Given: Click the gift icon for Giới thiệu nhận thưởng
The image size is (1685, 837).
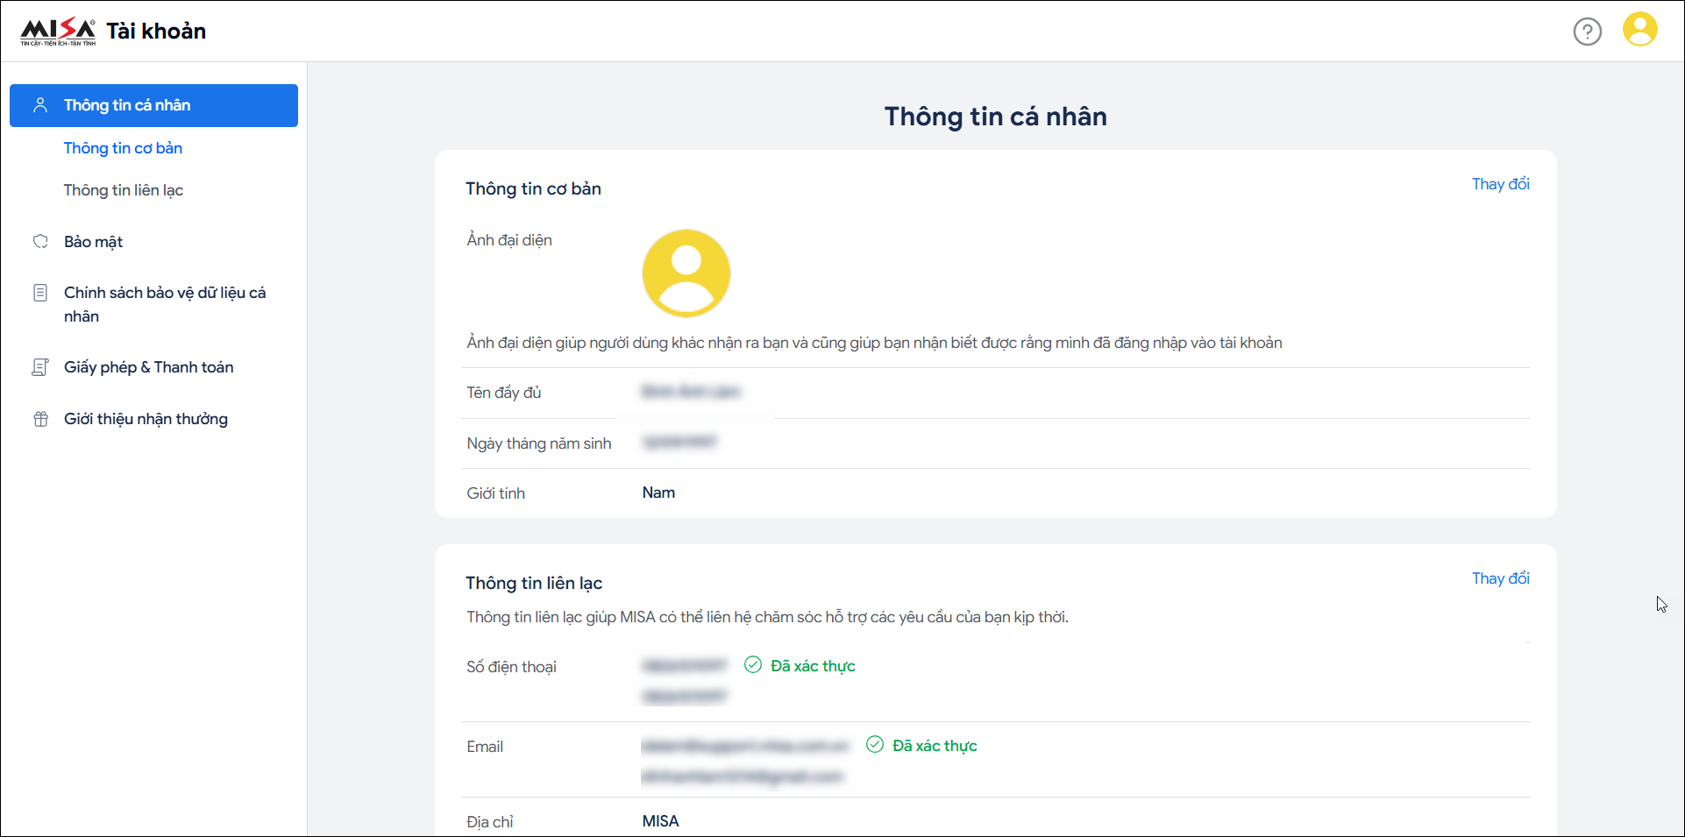Looking at the screenshot, I should tap(40, 419).
